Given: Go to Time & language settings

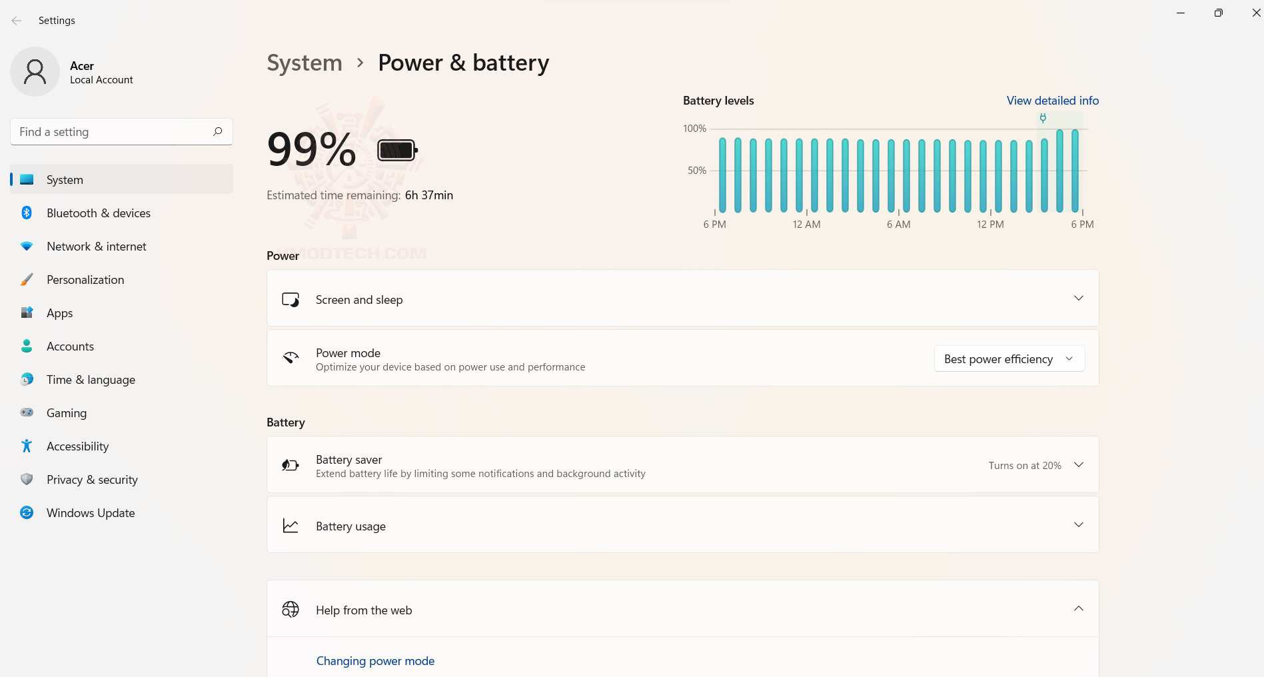Looking at the screenshot, I should [x=91, y=380].
